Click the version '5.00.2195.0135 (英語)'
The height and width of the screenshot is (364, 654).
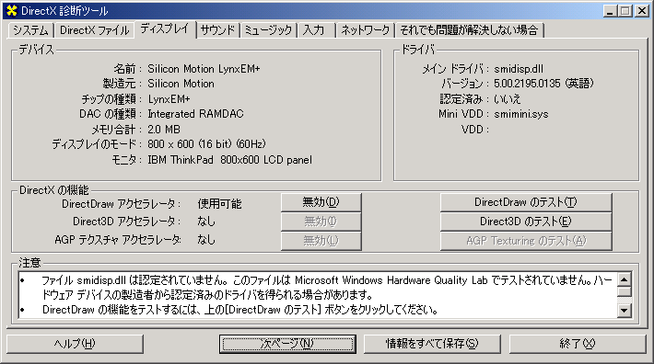tap(543, 84)
